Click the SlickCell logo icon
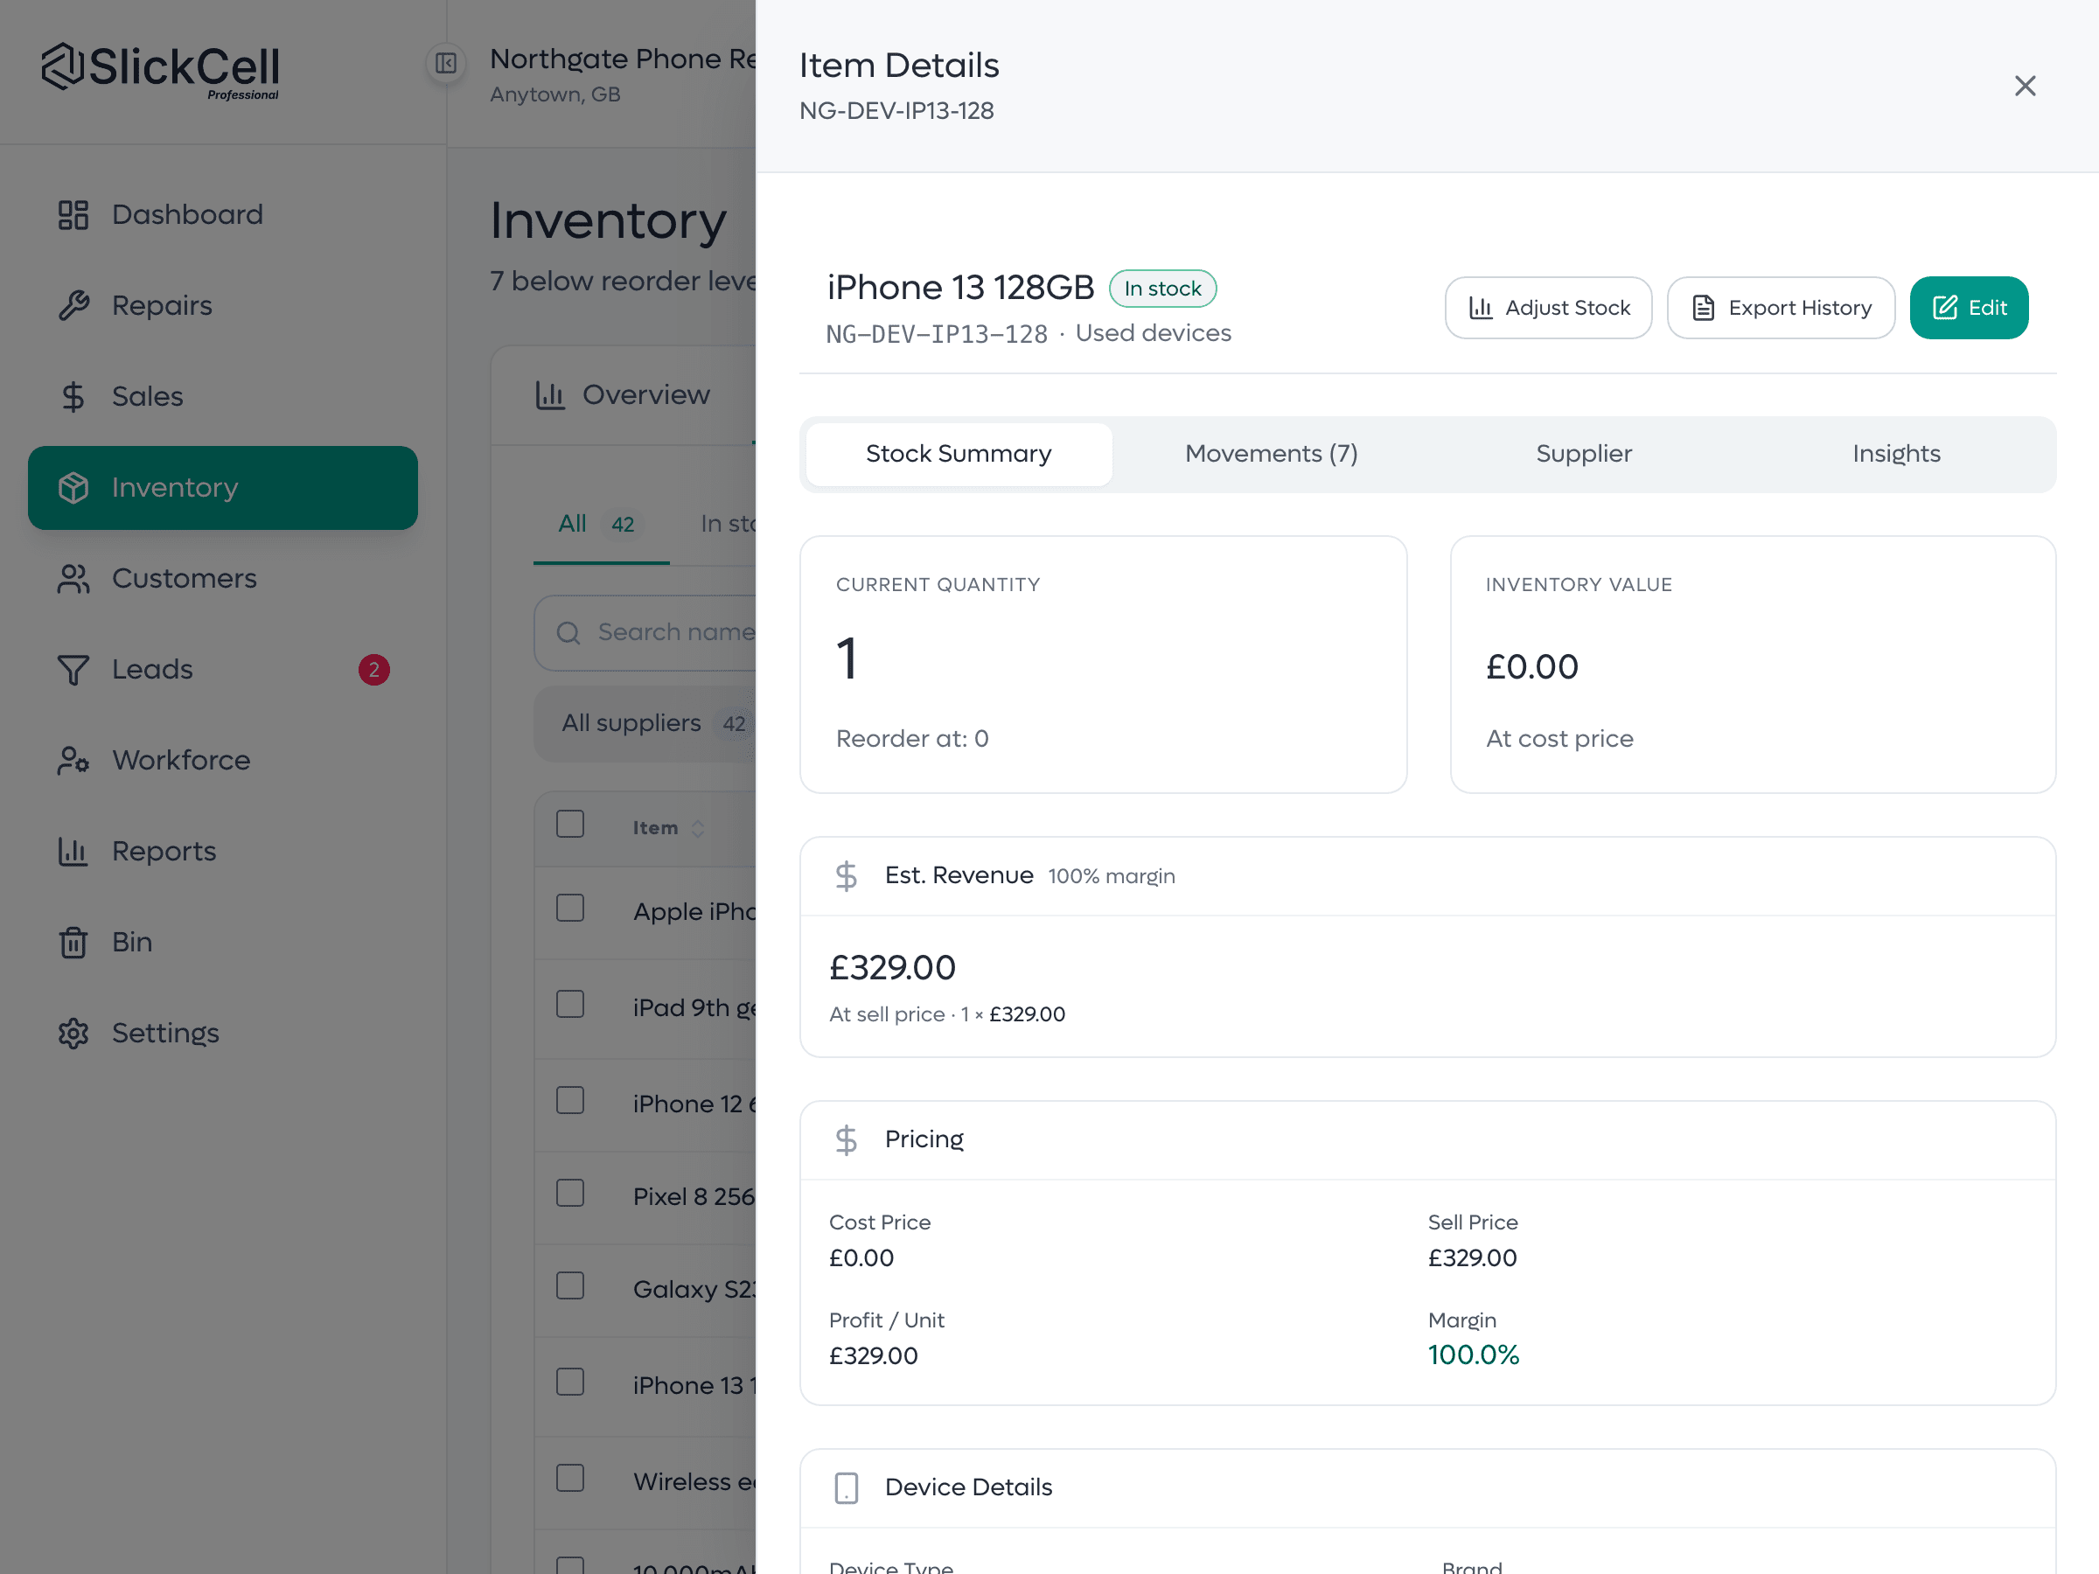The width and height of the screenshot is (2099, 1574). pos(64,66)
